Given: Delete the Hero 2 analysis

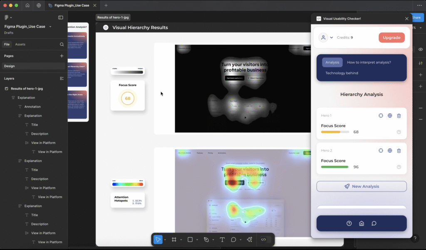Looking at the screenshot, I should point(399,151).
